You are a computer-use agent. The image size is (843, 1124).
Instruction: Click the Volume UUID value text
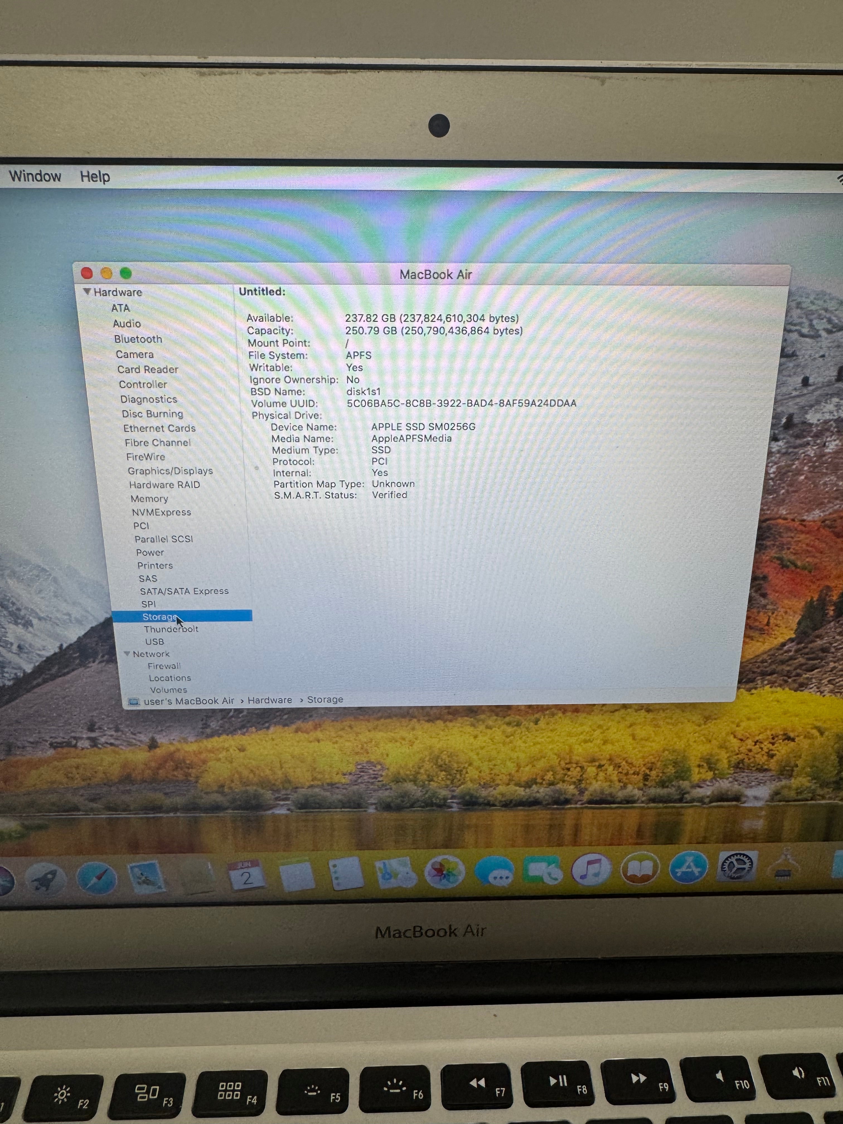(461, 403)
